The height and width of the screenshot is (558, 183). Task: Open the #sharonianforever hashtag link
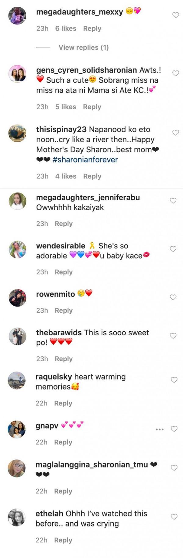(x=85, y=160)
